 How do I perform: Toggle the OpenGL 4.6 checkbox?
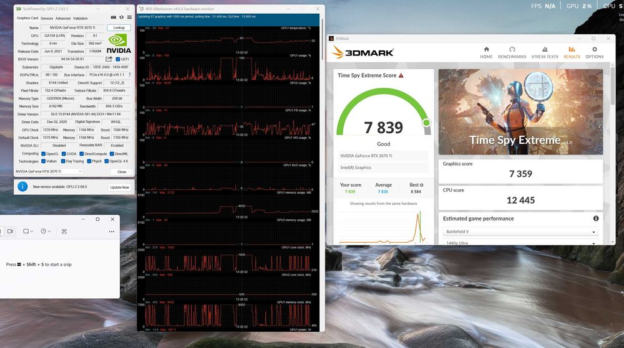106,161
